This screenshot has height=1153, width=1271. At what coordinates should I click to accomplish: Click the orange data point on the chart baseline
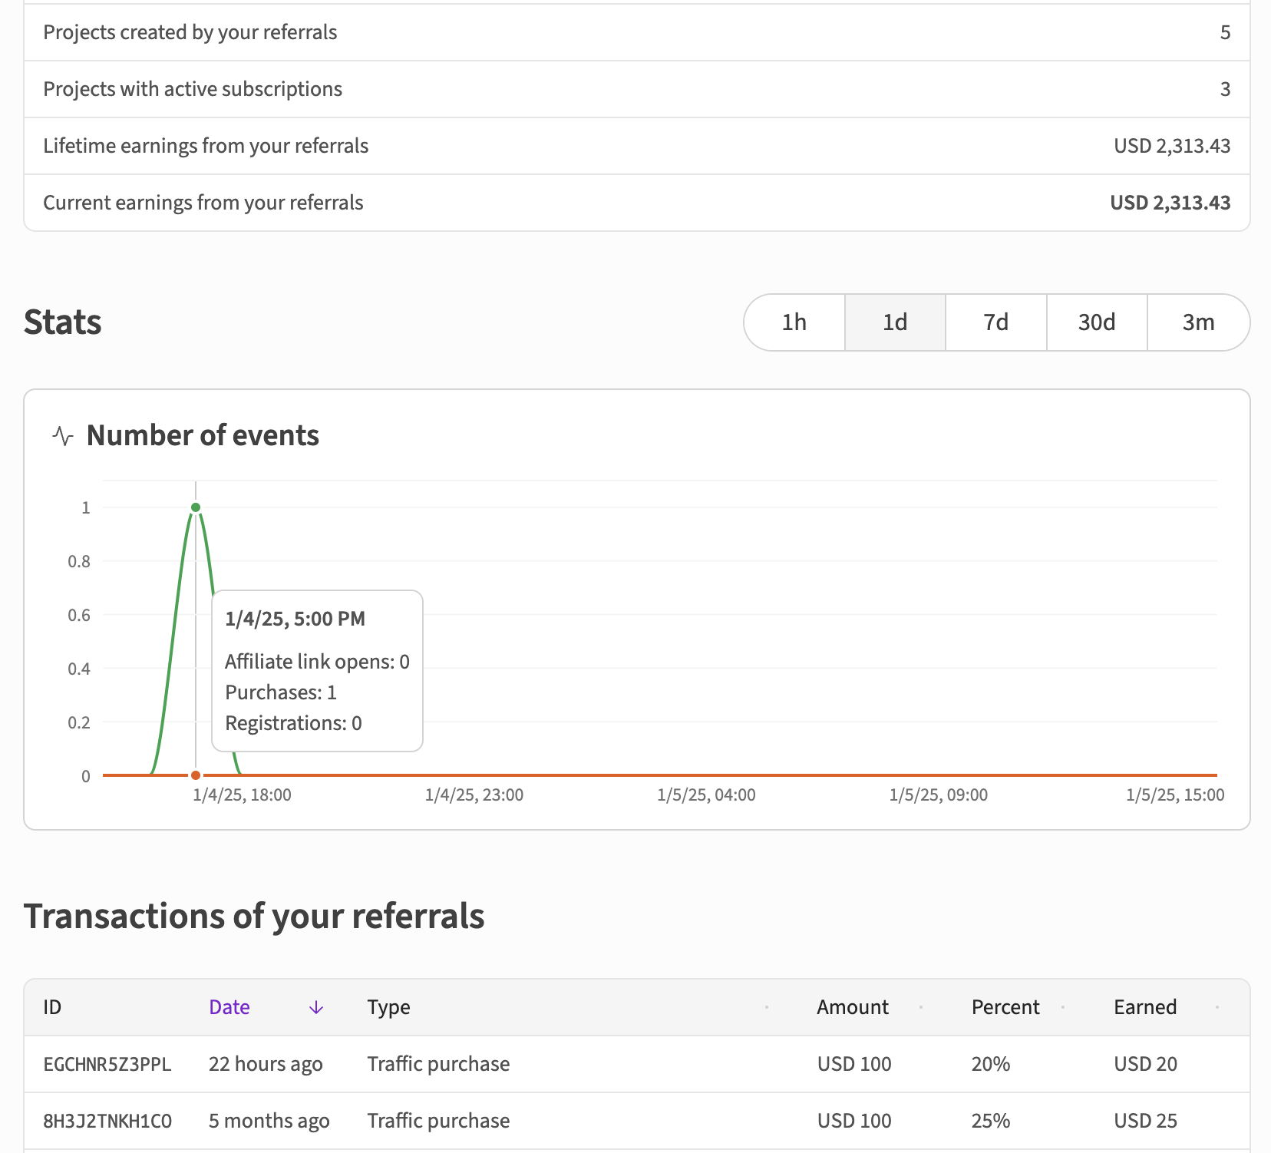pos(196,775)
